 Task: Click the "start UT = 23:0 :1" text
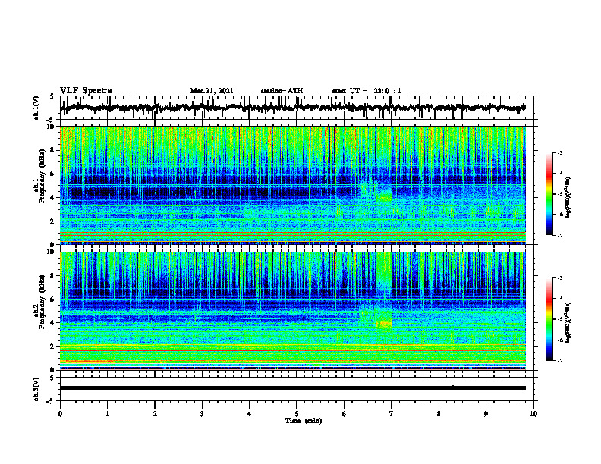coord(367,91)
